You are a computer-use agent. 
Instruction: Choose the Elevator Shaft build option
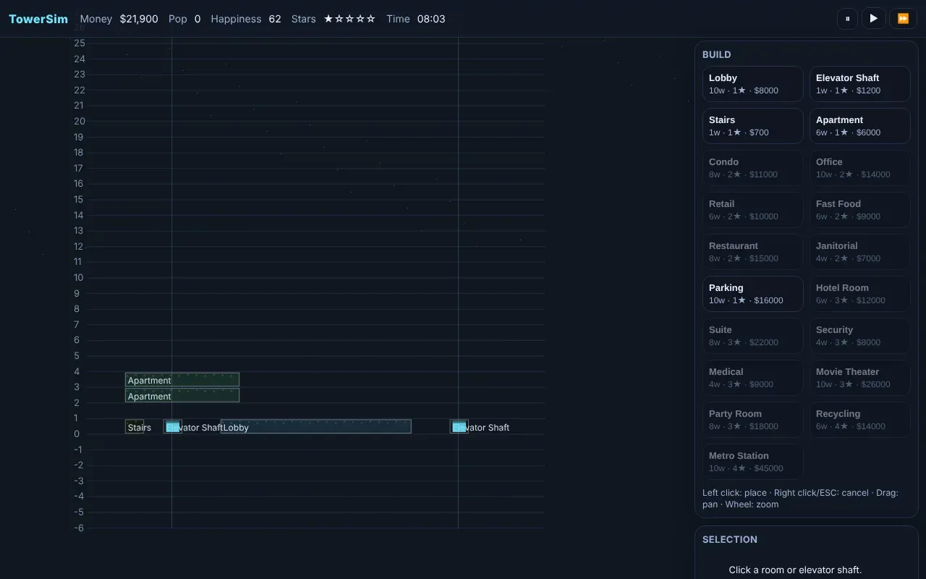860,84
